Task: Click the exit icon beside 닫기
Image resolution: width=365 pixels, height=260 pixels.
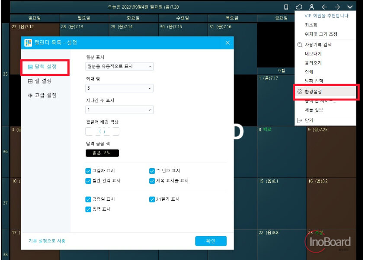Action: 300,120
